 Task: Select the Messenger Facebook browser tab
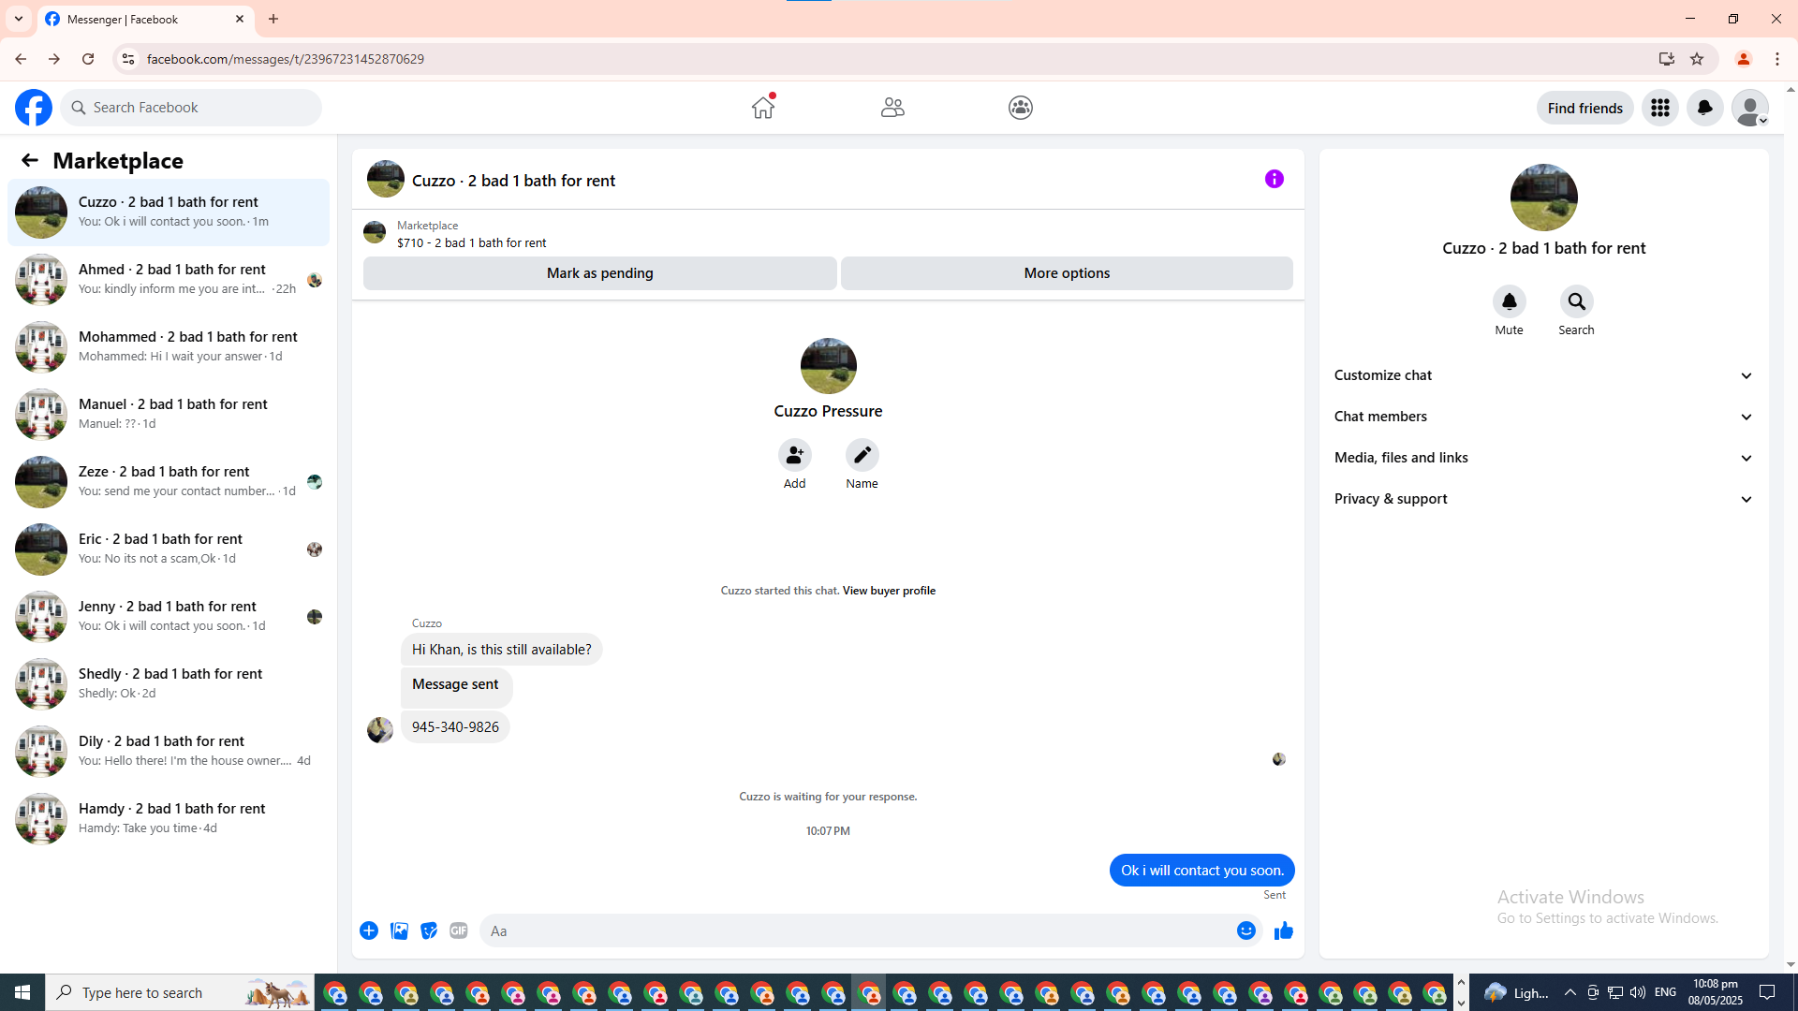point(145,19)
